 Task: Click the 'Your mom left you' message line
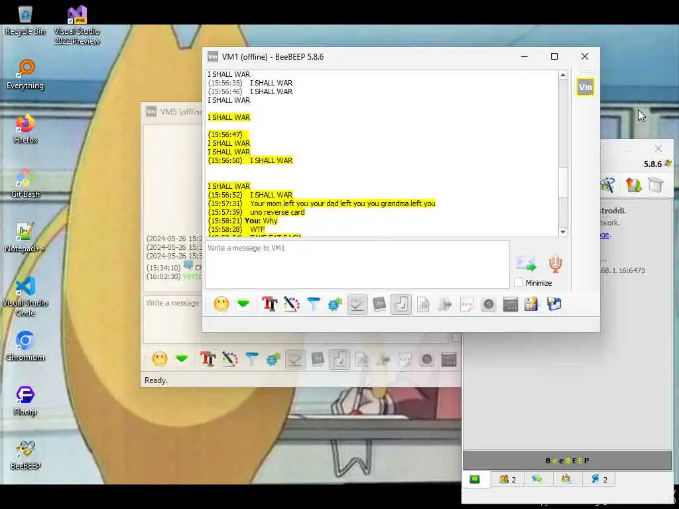(343, 203)
